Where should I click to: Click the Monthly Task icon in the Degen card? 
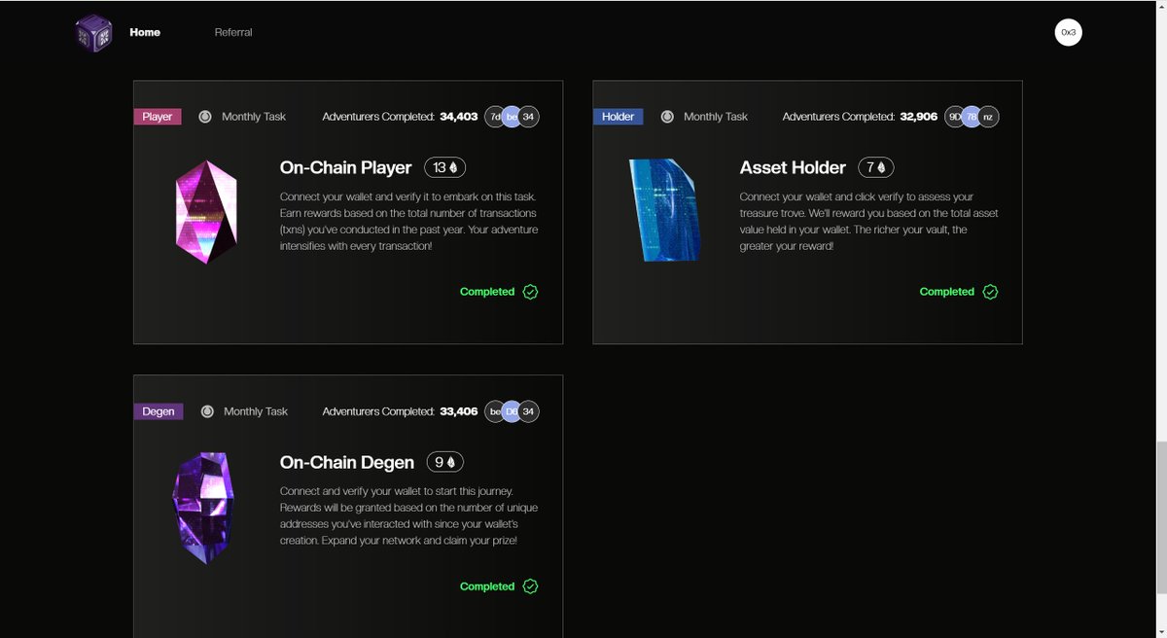pos(206,411)
